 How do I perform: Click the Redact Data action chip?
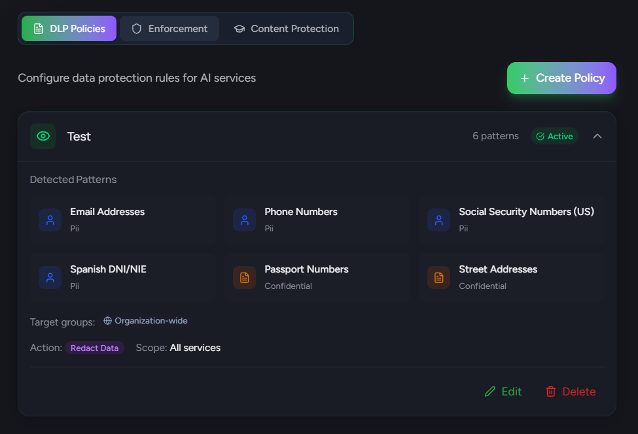pyautogui.click(x=94, y=348)
